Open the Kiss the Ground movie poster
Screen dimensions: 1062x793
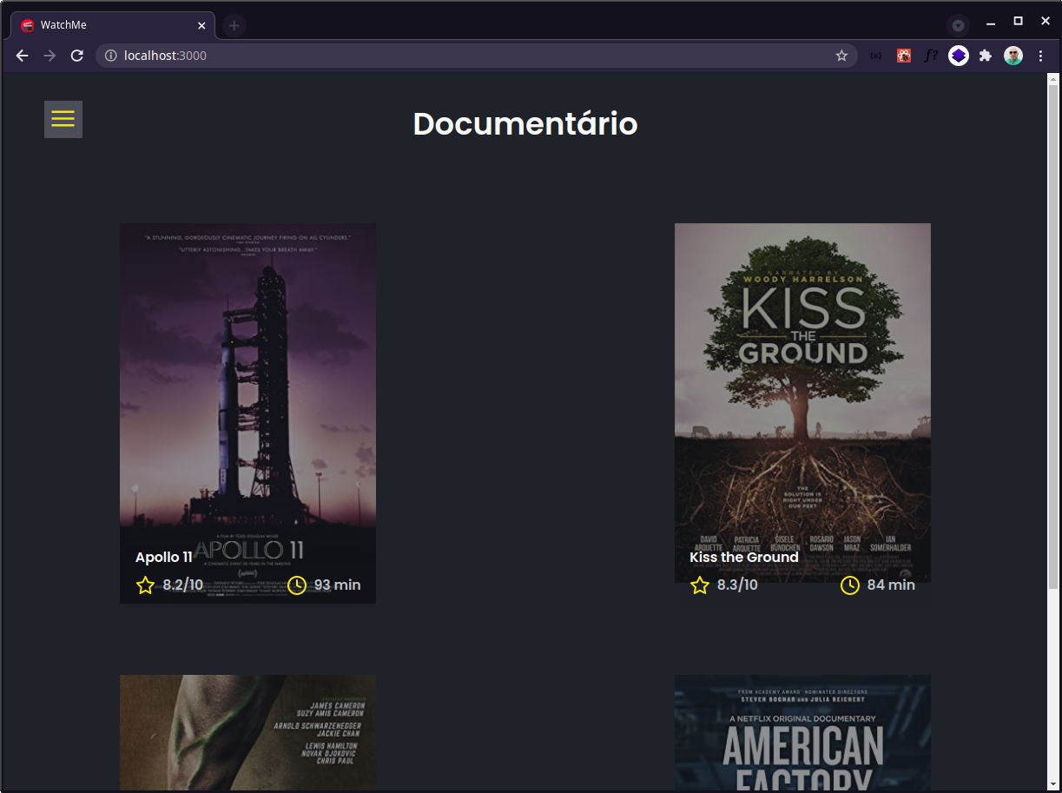click(802, 402)
